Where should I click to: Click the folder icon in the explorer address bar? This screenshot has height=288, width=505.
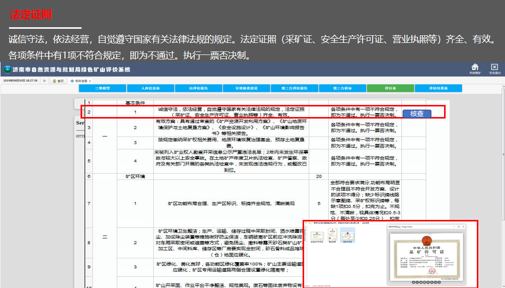click(x=310, y=223)
